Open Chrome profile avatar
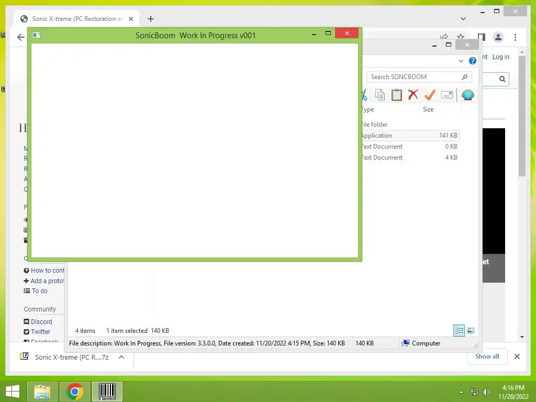This screenshot has width=536, height=402. click(x=498, y=37)
